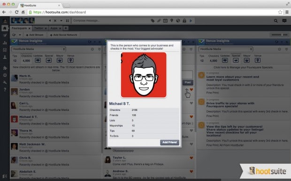Open the left Venue Insights stream options arrow
Viewport: 291px width, 181px height.
click(95, 42)
